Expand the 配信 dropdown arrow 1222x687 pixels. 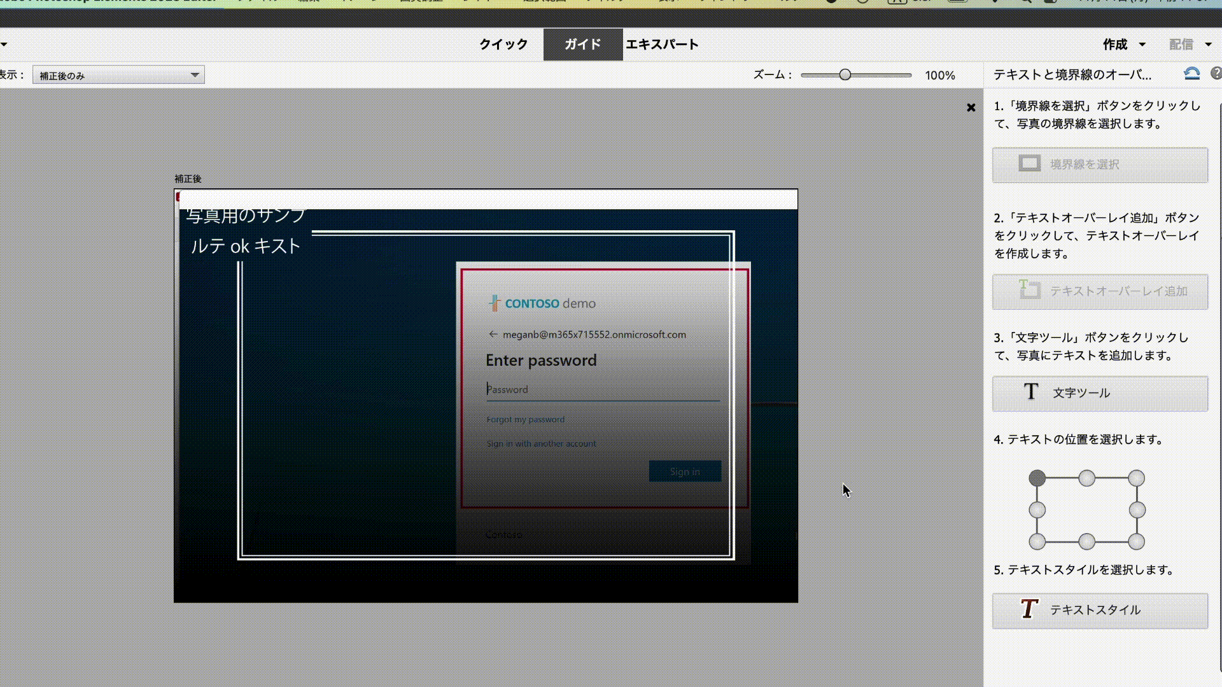coord(1207,45)
